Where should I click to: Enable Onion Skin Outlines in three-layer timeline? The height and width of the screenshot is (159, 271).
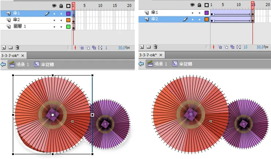click(x=88, y=48)
